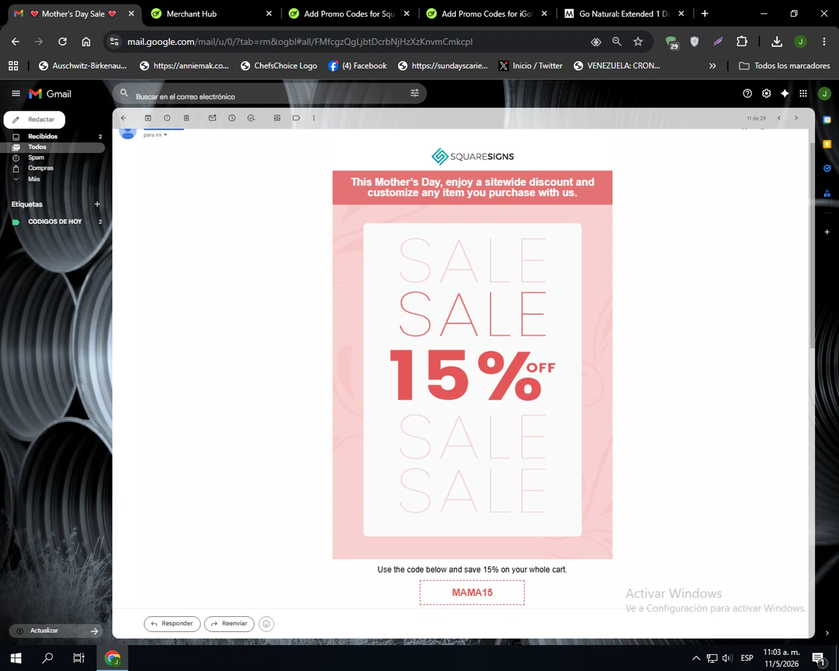Move the email to another folder

coord(277,118)
